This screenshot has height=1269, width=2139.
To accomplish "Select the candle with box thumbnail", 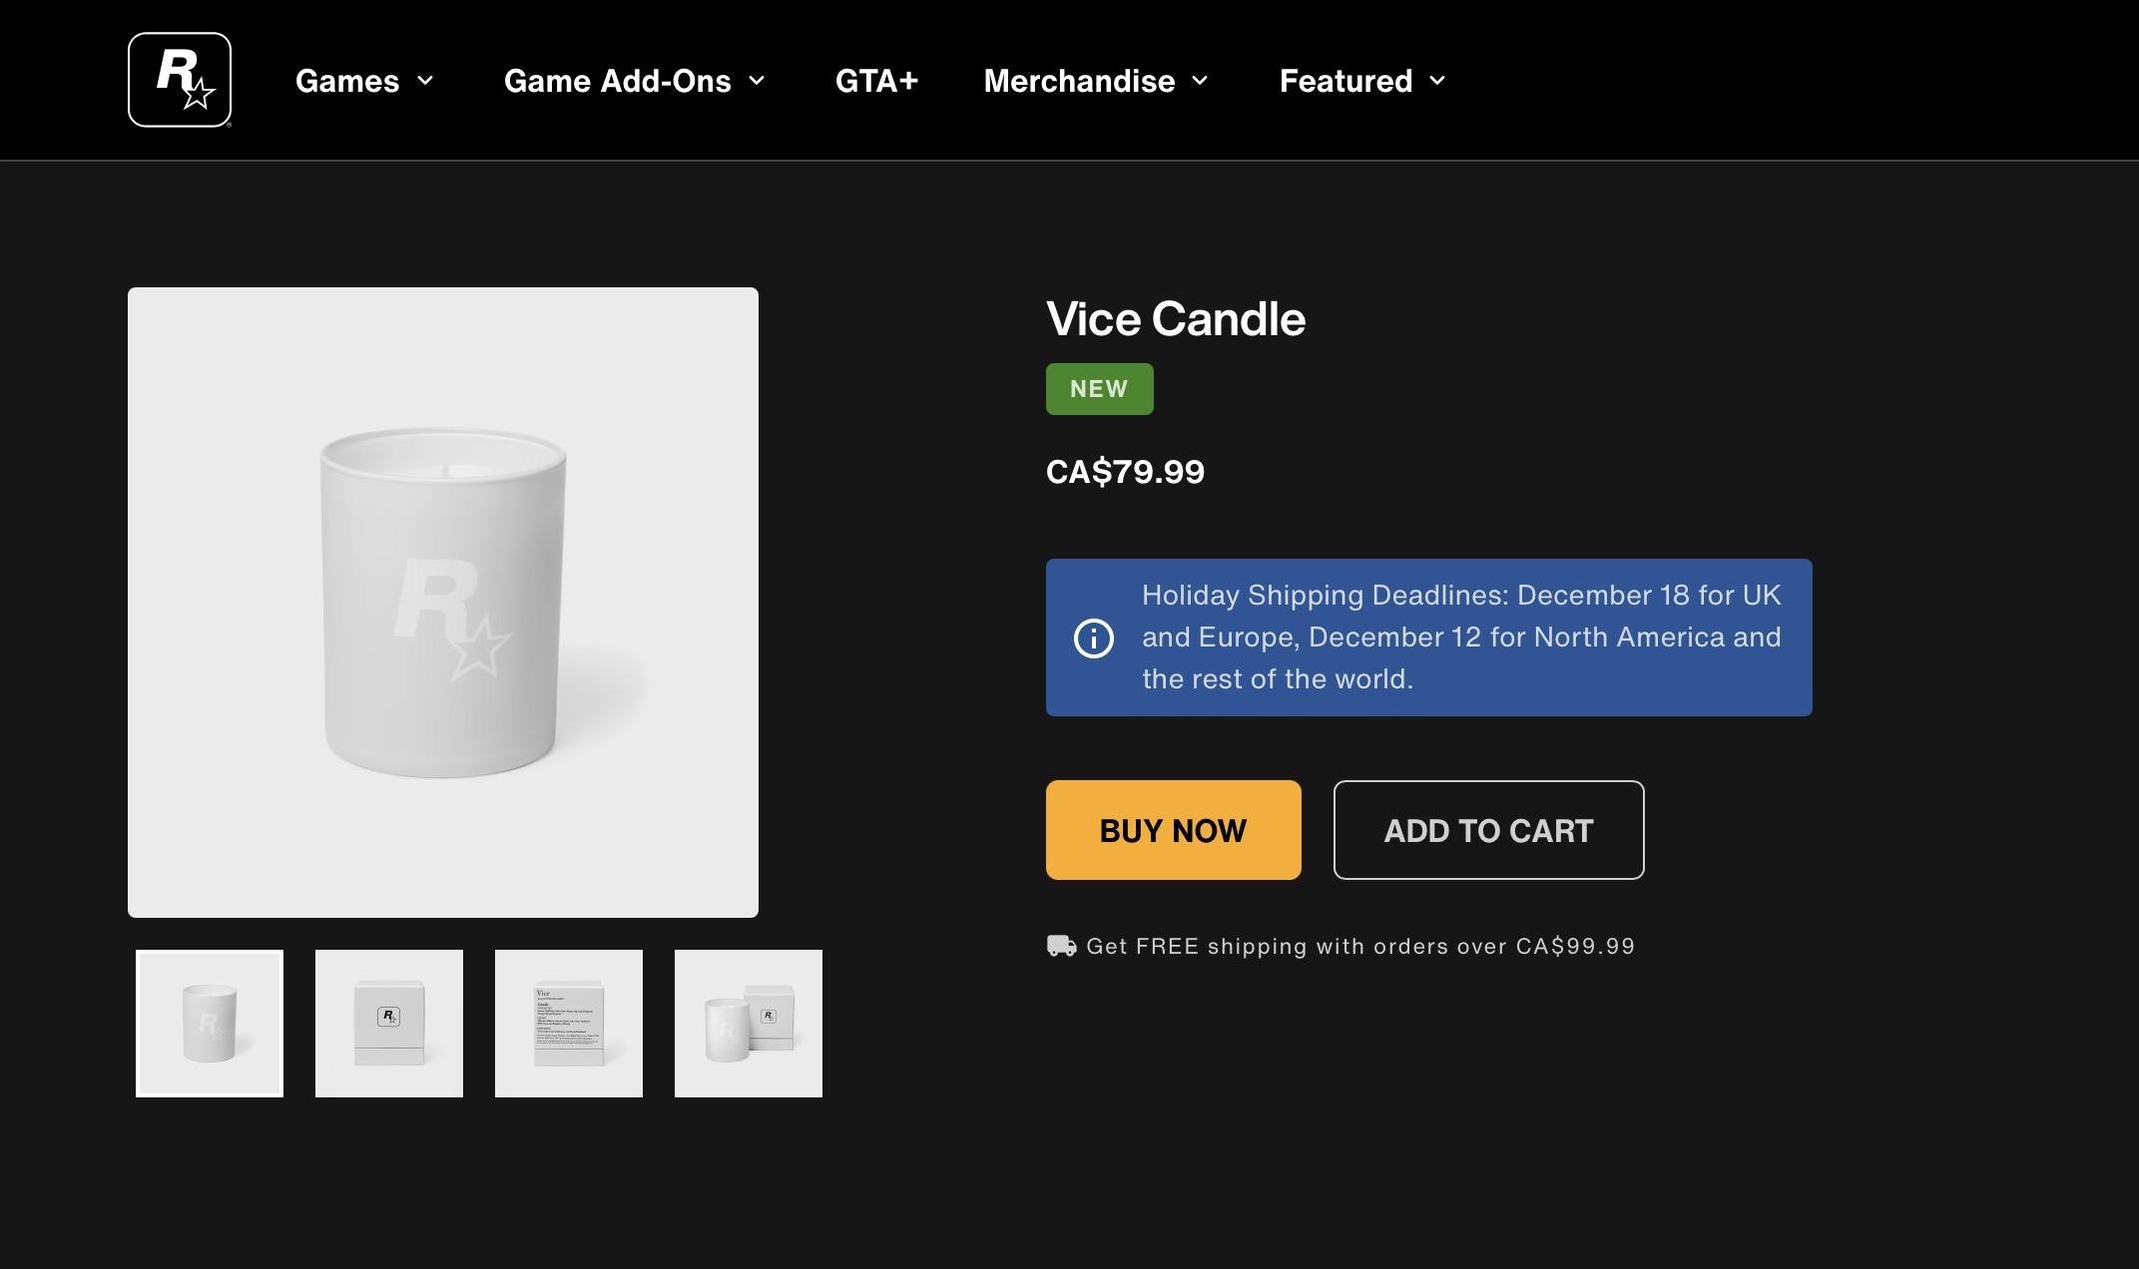I will [749, 1024].
